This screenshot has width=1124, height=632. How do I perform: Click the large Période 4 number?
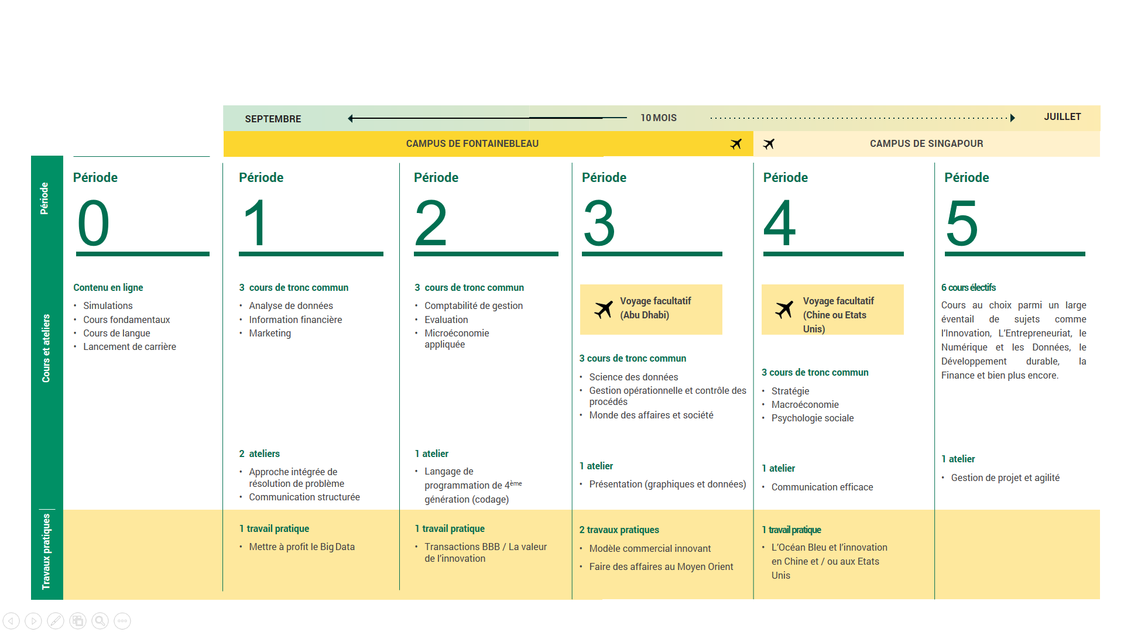tap(780, 223)
